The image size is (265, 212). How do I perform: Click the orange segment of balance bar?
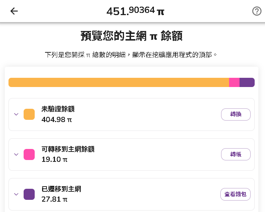119,82
